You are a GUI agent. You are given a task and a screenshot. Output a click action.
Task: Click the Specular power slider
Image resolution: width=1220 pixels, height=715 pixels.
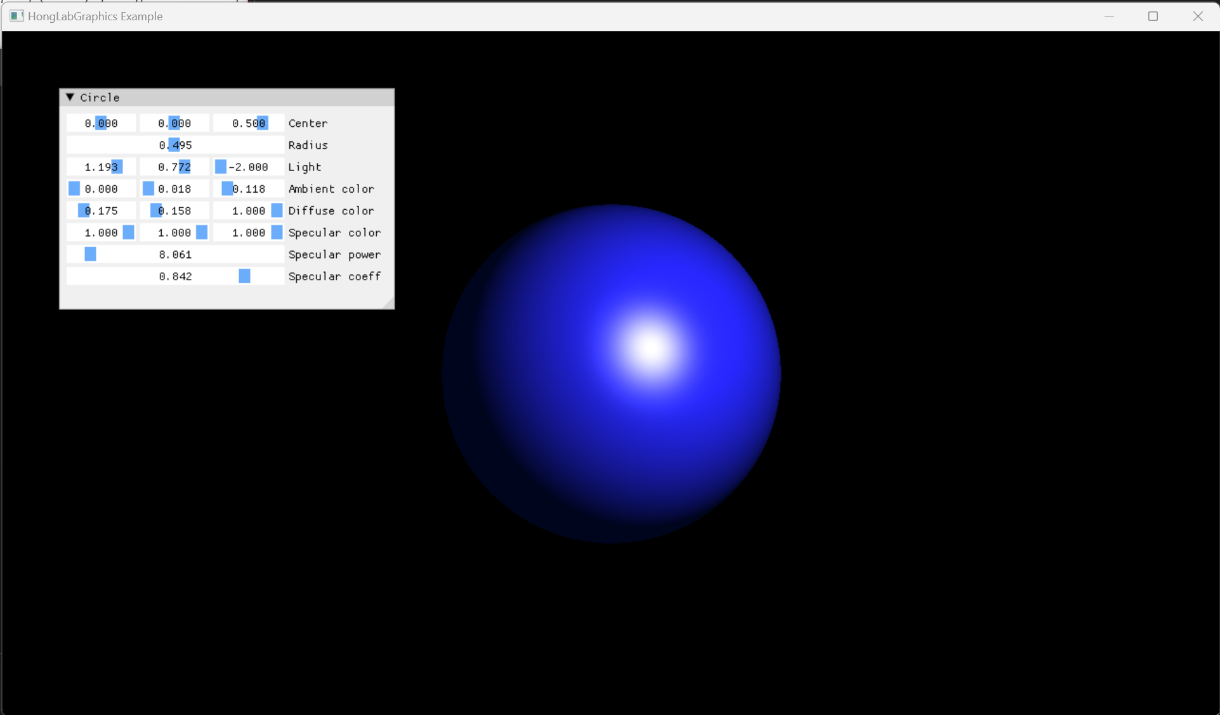[x=175, y=254]
